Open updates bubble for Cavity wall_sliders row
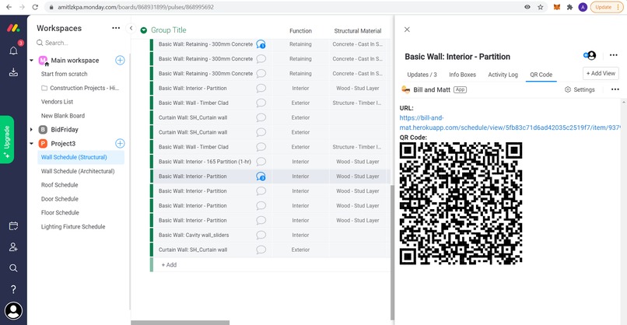The height and width of the screenshot is (325, 627). tap(261, 235)
